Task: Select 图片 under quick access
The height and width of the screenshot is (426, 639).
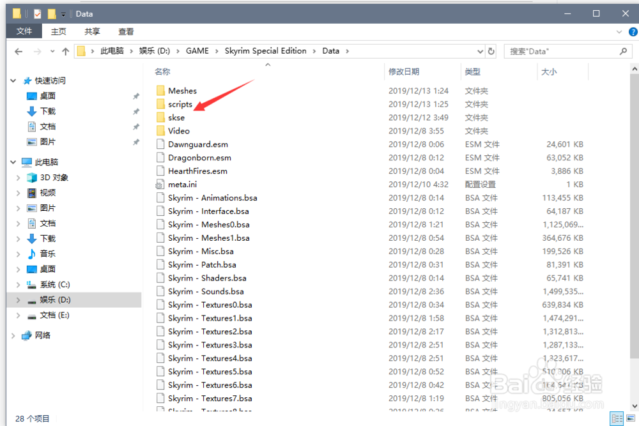Action: [x=48, y=142]
